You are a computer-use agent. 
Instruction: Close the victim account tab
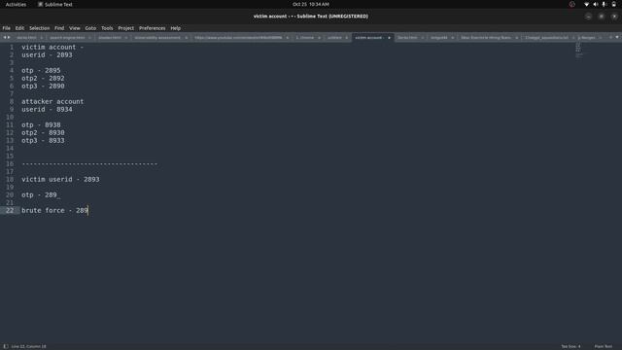[389, 38]
